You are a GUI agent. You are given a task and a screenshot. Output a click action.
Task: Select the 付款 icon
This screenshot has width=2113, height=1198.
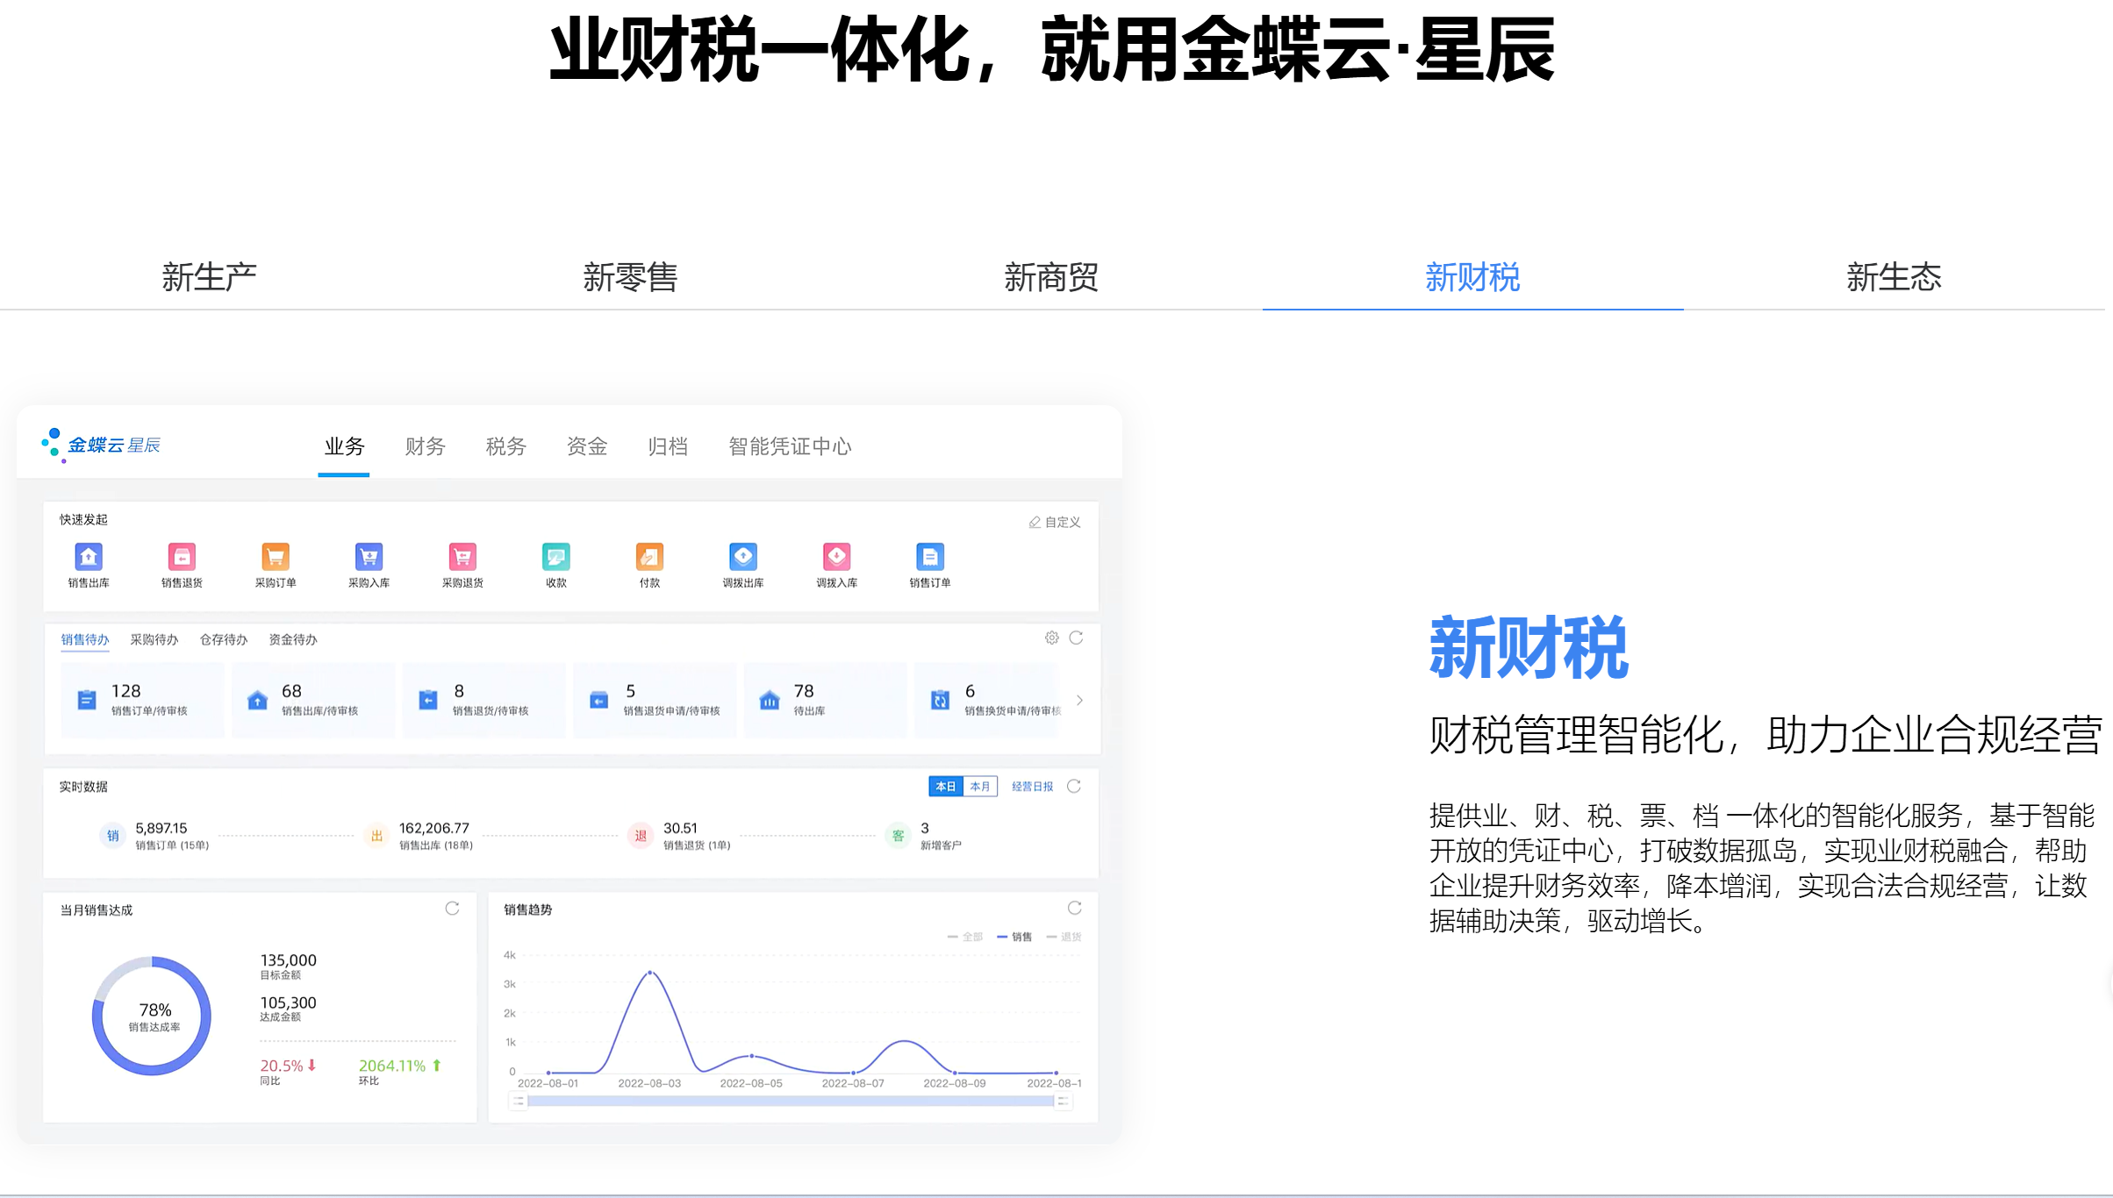point(649,556)
